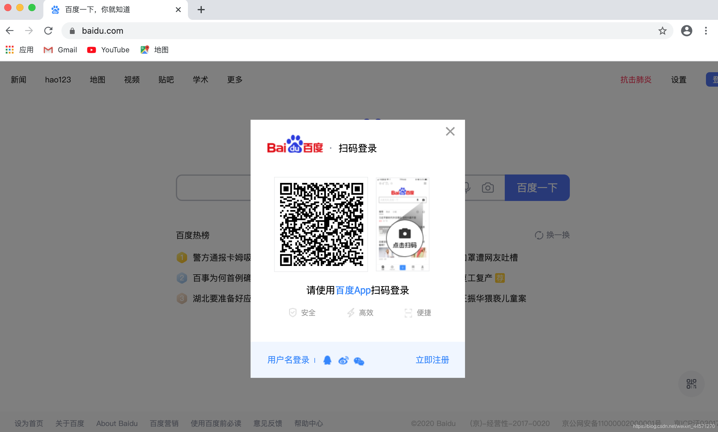Click the Weibo login icon
This screenshot has width=718, height=432.
[343, 360]
